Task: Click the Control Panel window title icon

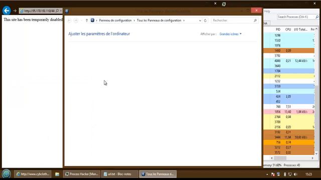Action: (x=67, y=11)
